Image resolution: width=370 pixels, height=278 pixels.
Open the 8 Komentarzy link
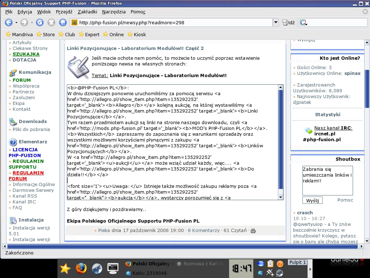point(203,230)
